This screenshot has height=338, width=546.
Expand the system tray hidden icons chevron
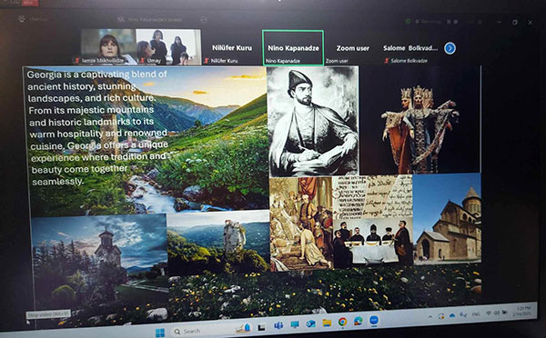point(430,316)
